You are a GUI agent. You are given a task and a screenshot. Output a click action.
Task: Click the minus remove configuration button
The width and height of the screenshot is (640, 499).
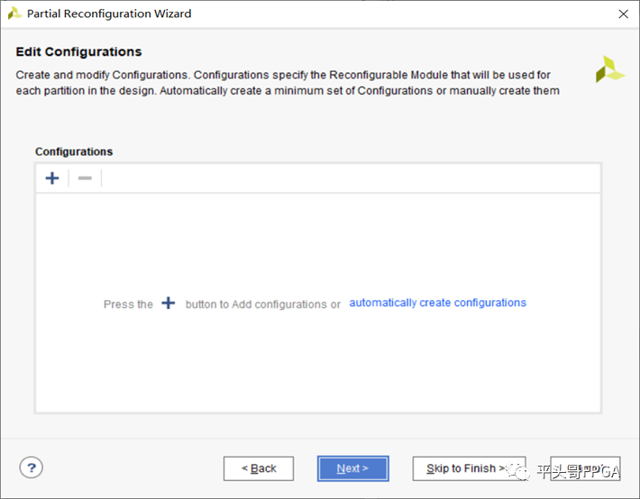click(x=85, y=178)
